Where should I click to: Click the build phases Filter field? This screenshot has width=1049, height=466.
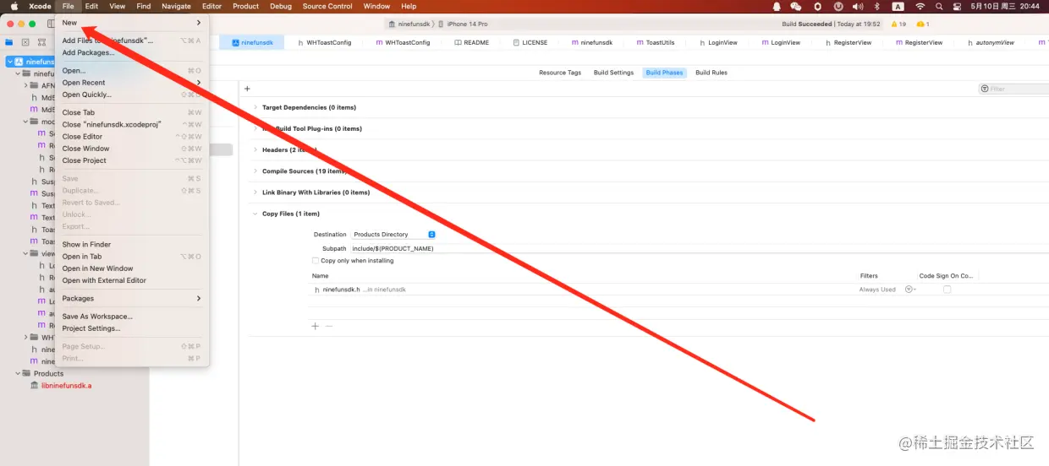[x=1013, y=89]
